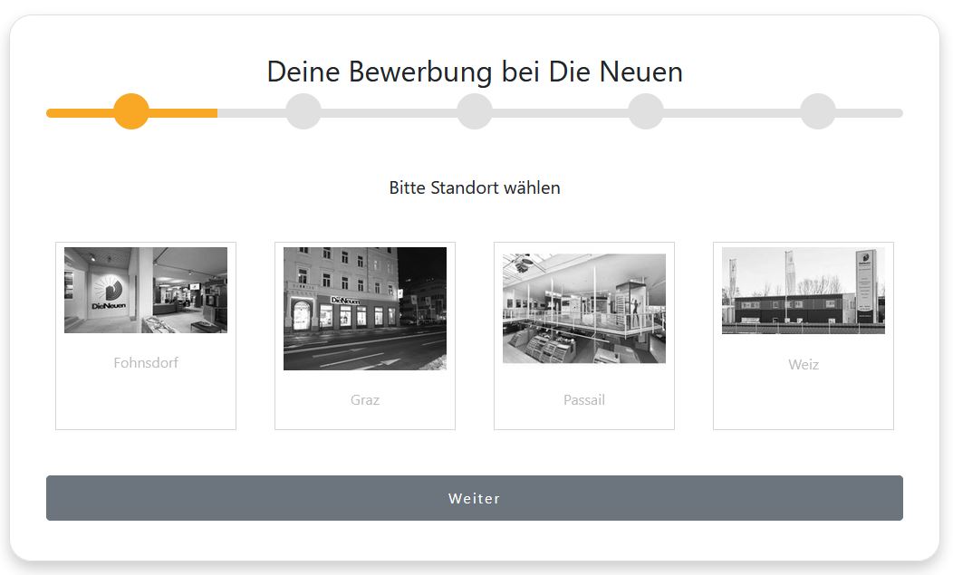Jump to the fifth progress step circle
953x575 pixels.
point(818,111)
